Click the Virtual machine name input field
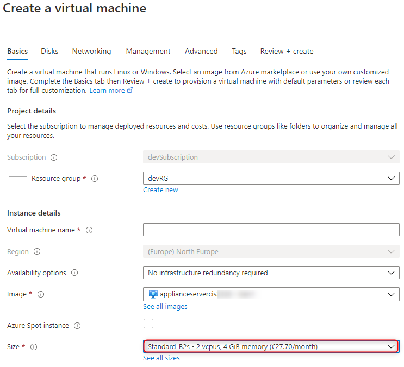Screen dimensions: 404x367 pos(271,230)
